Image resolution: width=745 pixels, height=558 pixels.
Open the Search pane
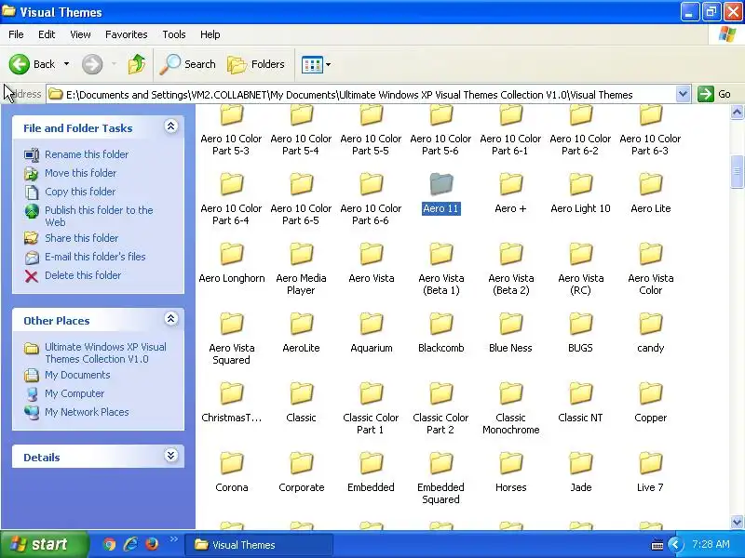point(188,64)
